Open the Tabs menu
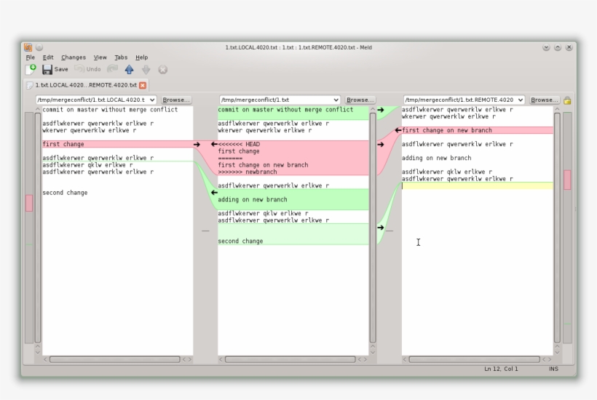This screenshot has width=597, height=400. 121,57
